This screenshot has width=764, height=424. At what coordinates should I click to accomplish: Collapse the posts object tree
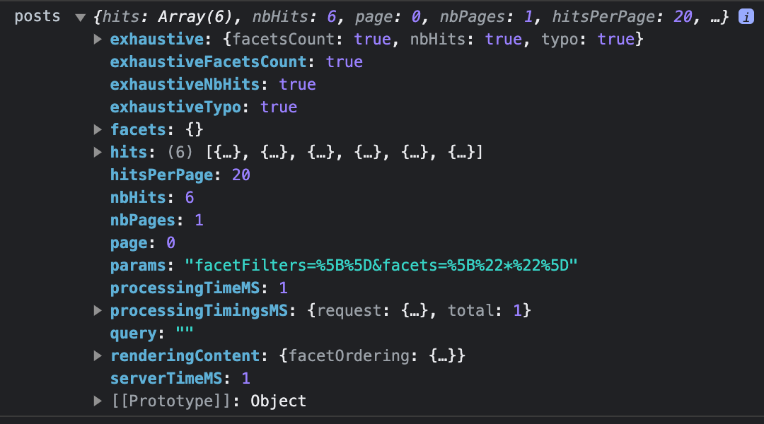coord(81,18)
